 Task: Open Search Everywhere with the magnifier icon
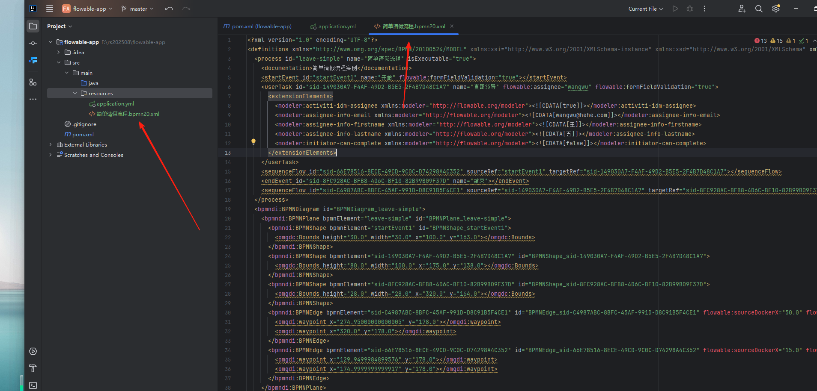pos(759,9)
